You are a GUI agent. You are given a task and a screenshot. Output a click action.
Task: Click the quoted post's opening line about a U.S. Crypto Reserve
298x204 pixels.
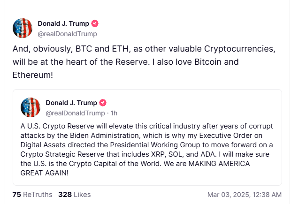(146, 126)
